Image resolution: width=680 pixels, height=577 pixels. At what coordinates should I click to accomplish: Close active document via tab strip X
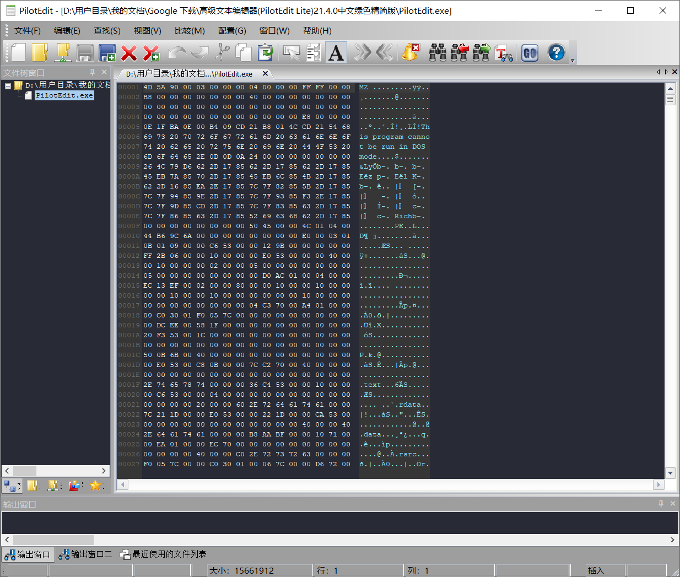674,72
